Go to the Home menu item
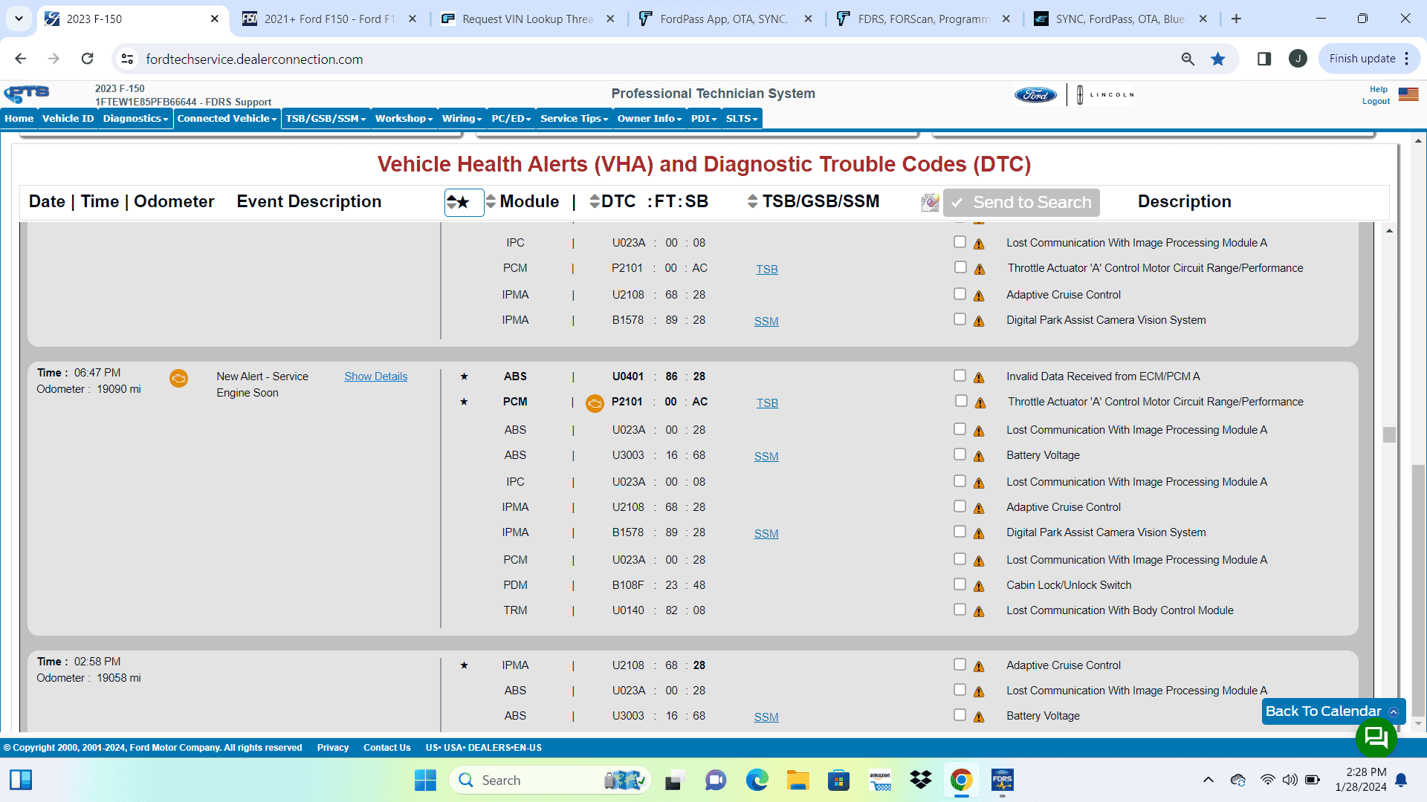This screenshot has width=1427, height=802. pyautogui.click(x=19, y=119)
